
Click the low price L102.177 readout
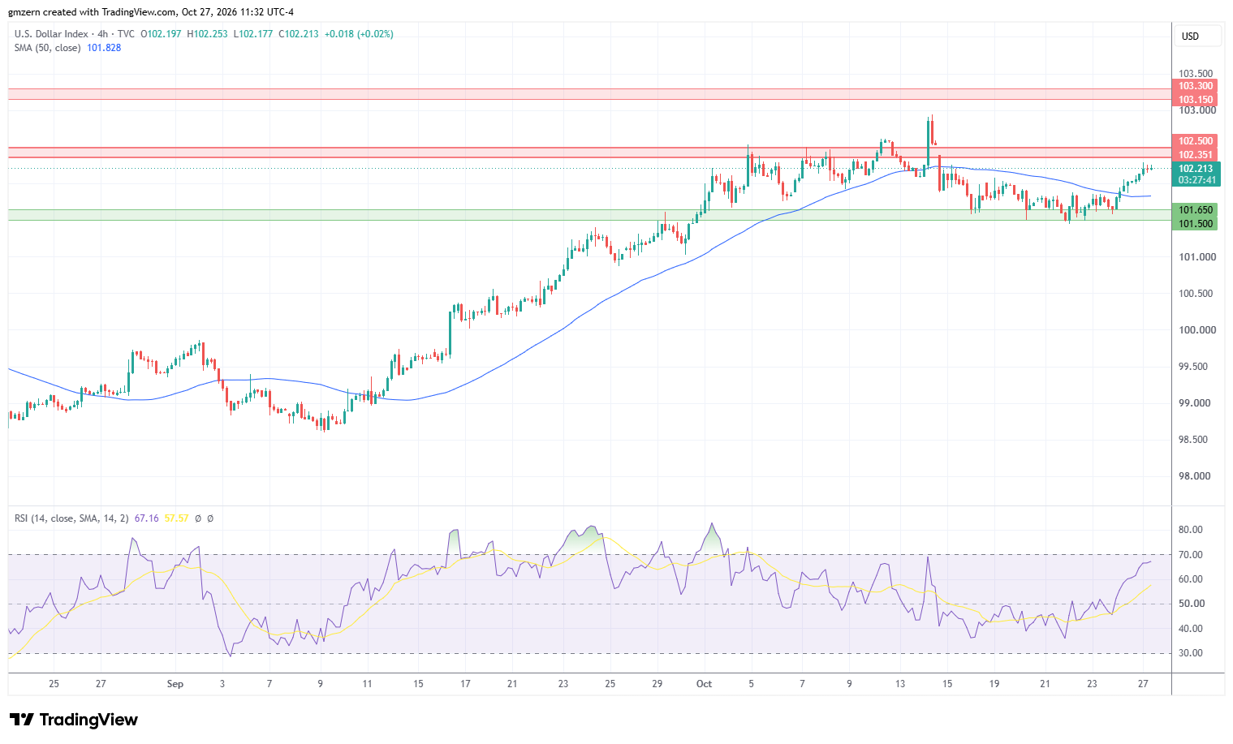(x=253, y=34)
